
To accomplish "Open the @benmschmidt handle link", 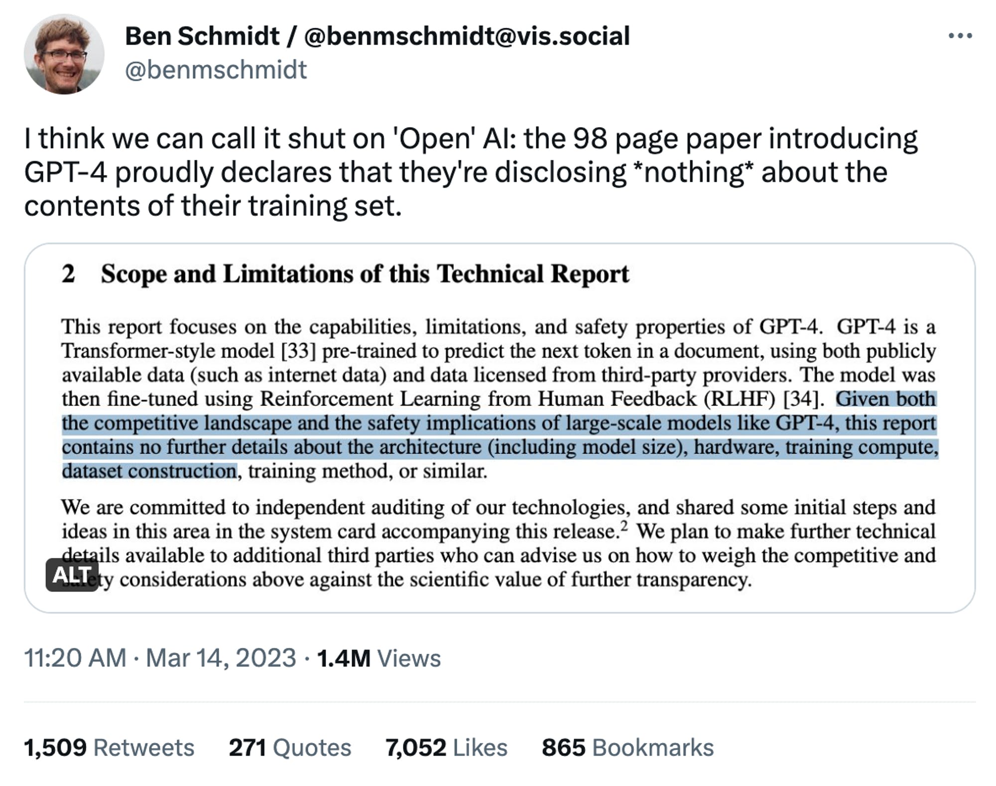I will click(x=215, y=70).
